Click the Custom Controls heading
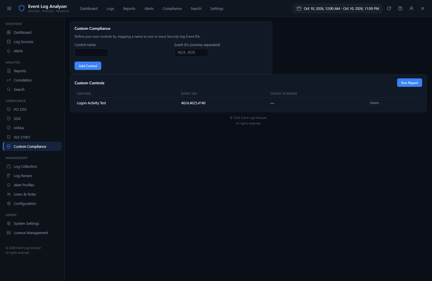This screenshot has width=432, height=281. 89,83
